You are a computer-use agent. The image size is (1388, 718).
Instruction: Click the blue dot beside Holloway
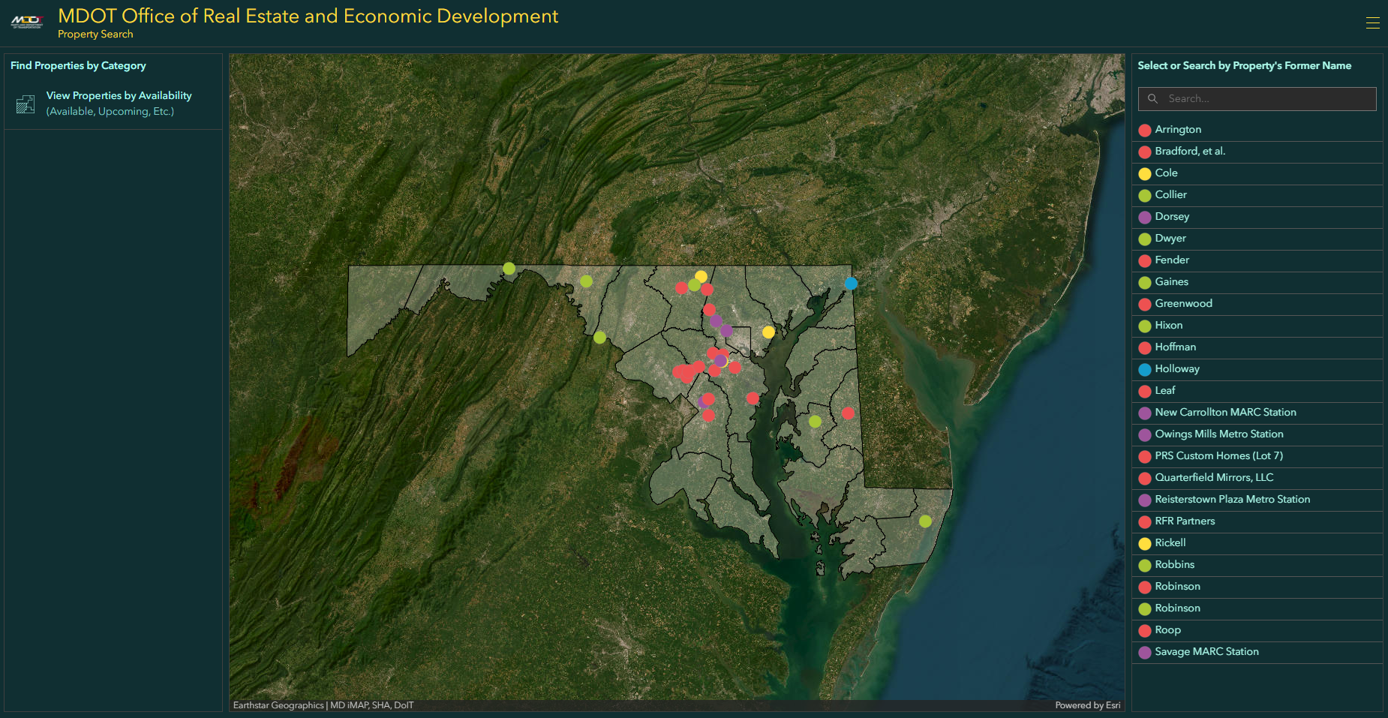[x=1145, y=370]
